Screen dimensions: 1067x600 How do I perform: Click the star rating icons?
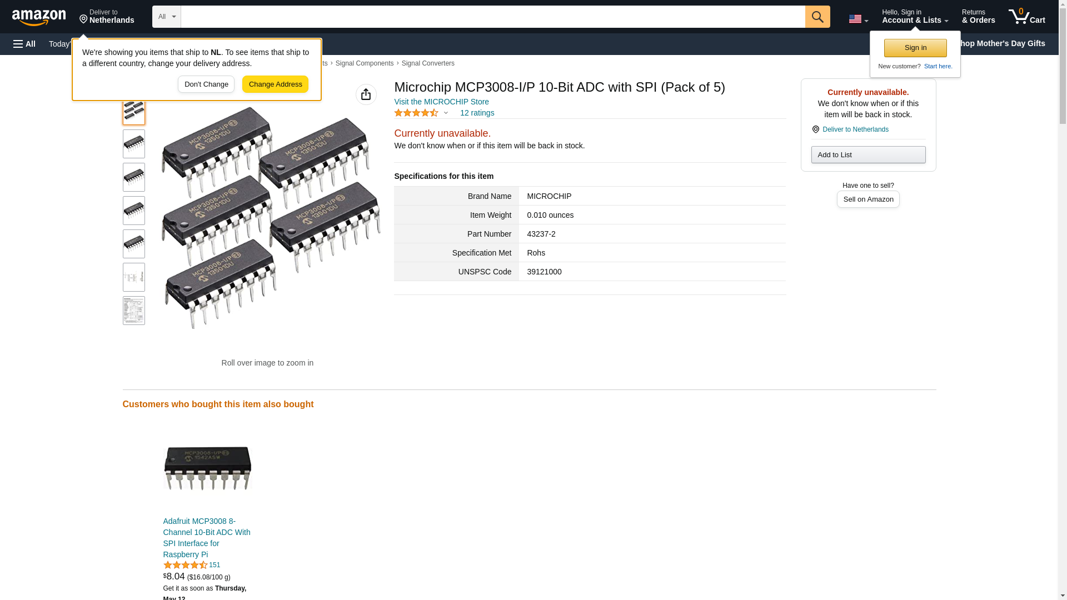click(416, 113)
